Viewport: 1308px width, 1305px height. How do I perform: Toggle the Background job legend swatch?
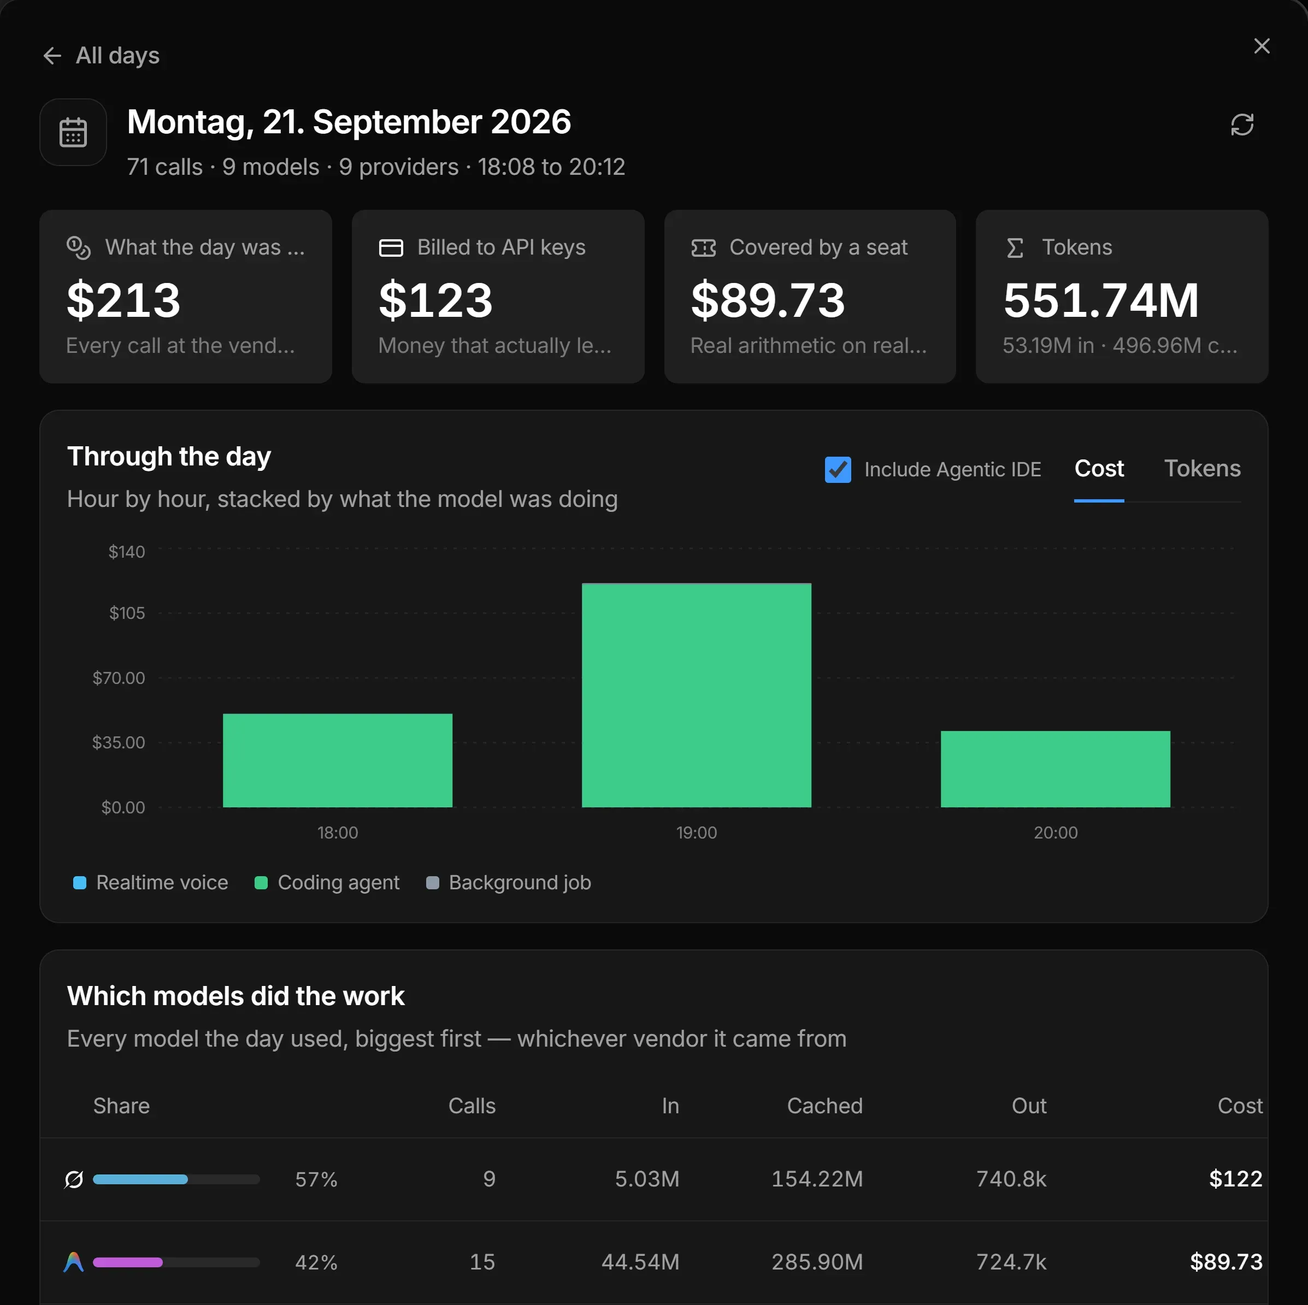click(x=433, y=883)
